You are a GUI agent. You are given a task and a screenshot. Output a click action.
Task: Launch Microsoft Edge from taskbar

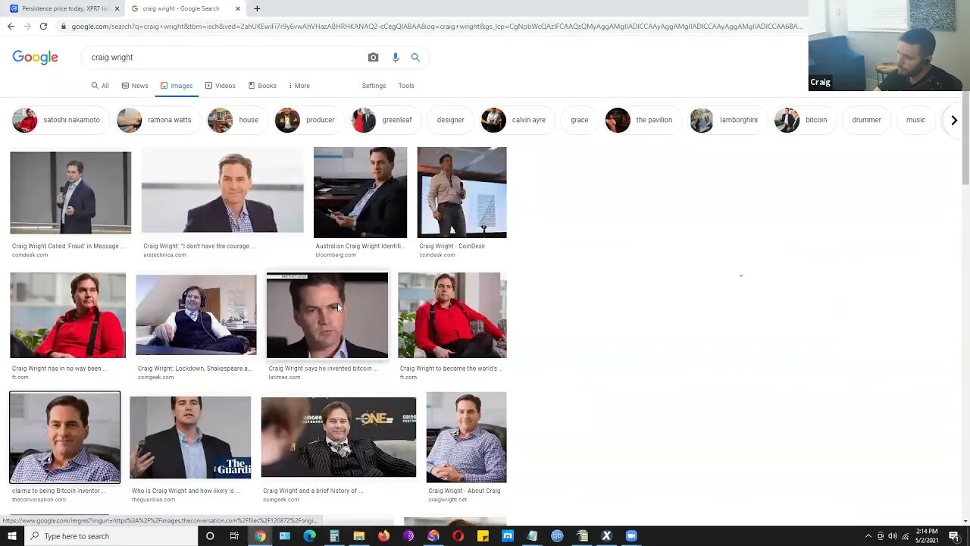[309, 536]
